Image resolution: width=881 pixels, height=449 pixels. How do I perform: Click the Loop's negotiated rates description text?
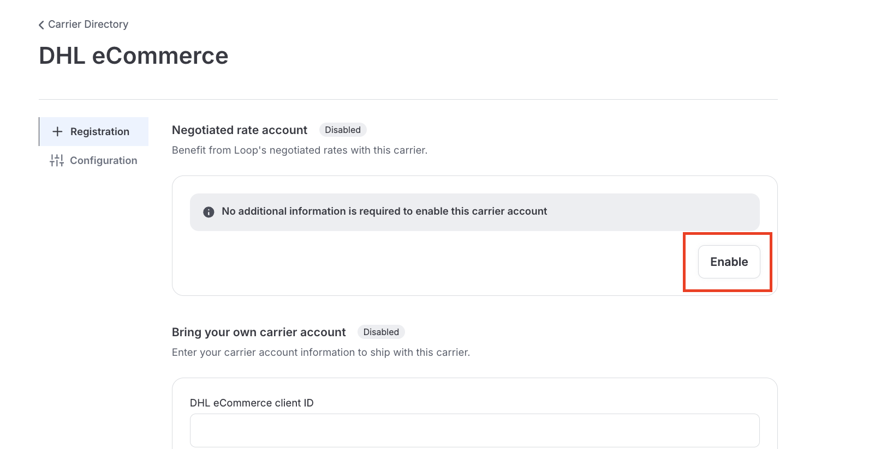[300, 150]
